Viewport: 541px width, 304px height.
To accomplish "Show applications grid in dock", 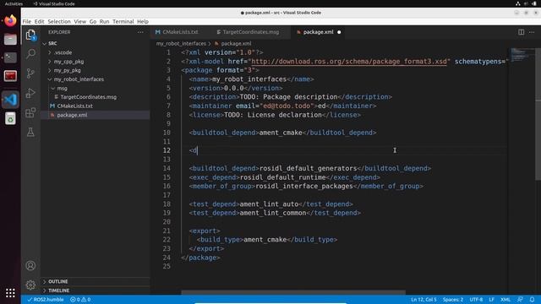I will point(10,293).
